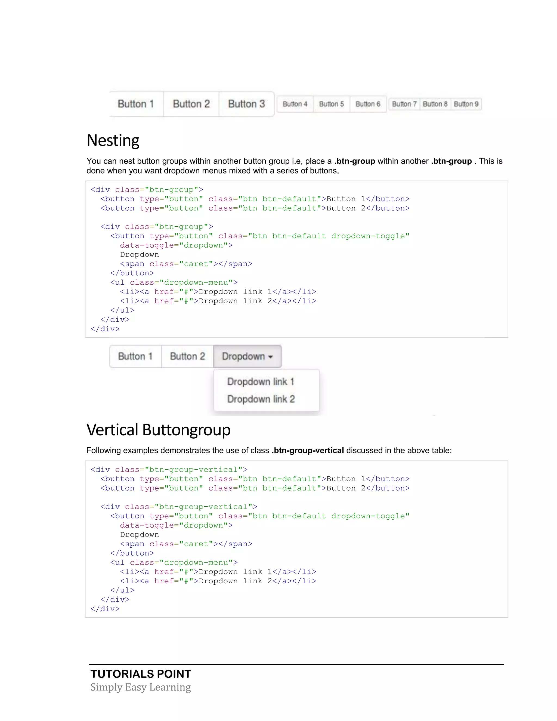The image size is (557, 721).
Task: Click the small Button 9
Action: coord(466,104)
